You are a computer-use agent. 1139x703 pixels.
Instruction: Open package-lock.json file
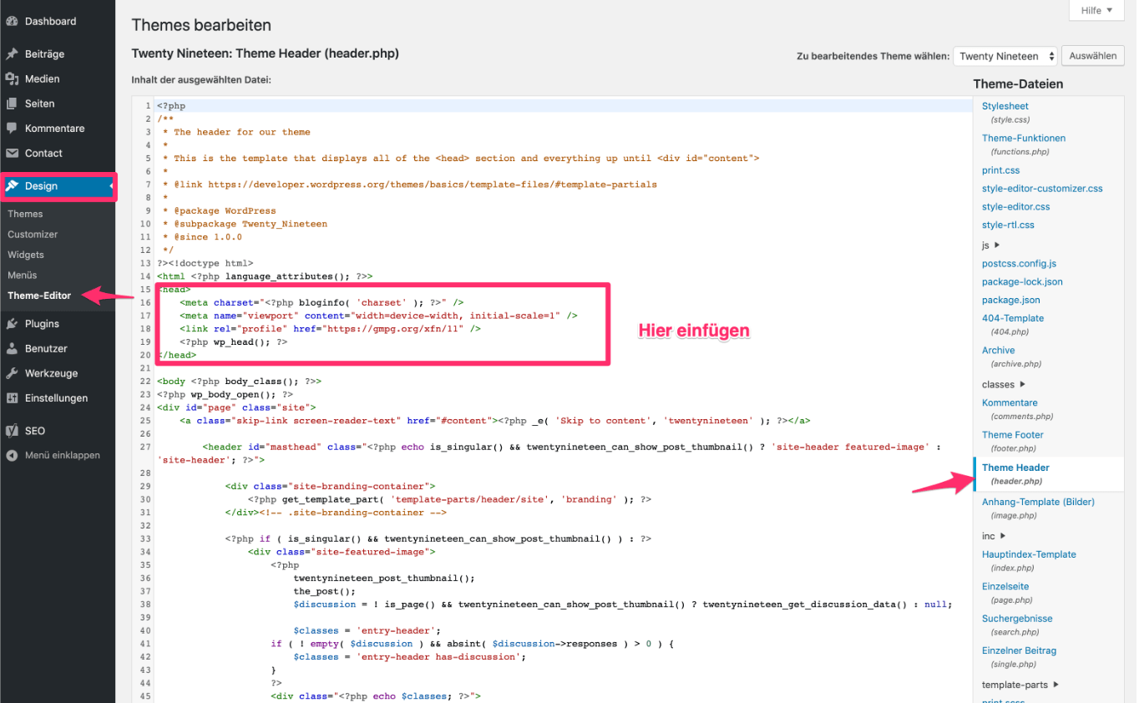point(1022,282)
